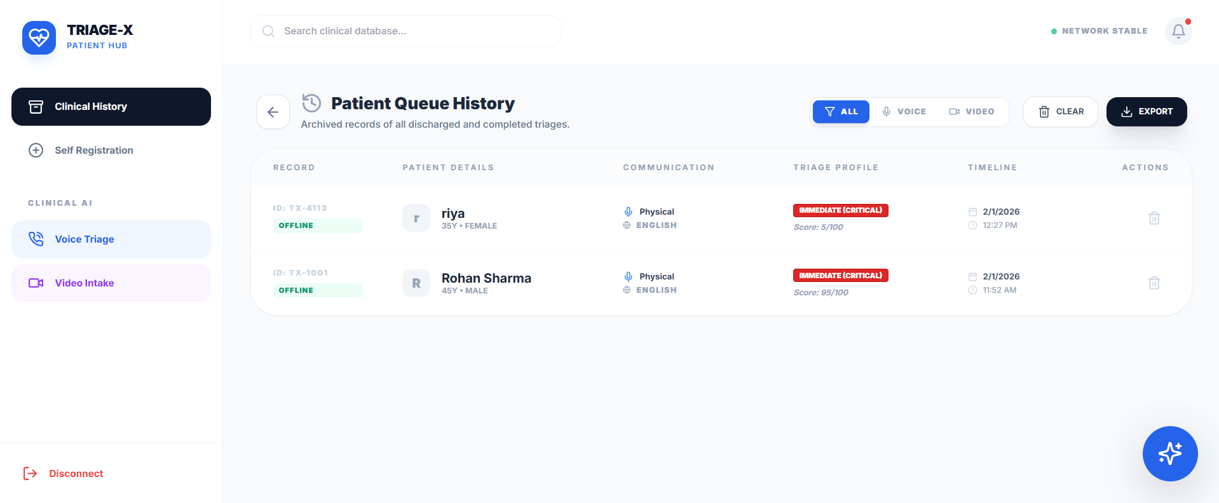
Task: Delete the riya record with trash icon
Action: click(x=1154, y=218)
